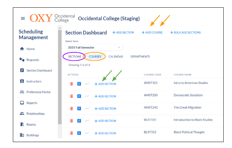The image size is (232, 148).
Task: Open the Select Term dropdown
Action: point(94,47)
